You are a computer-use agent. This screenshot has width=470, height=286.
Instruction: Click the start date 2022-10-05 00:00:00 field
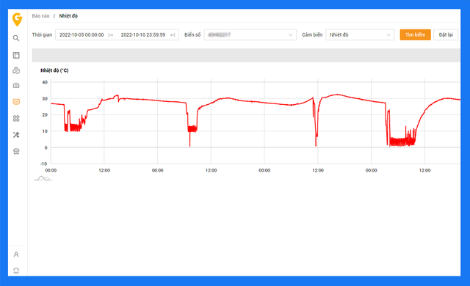pyautogui.click(x=82, y=34)
